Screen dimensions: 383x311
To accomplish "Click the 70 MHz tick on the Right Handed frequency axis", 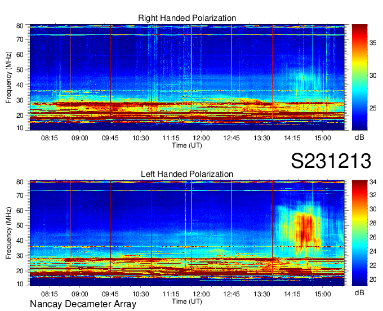I will [x=20, y=39].
